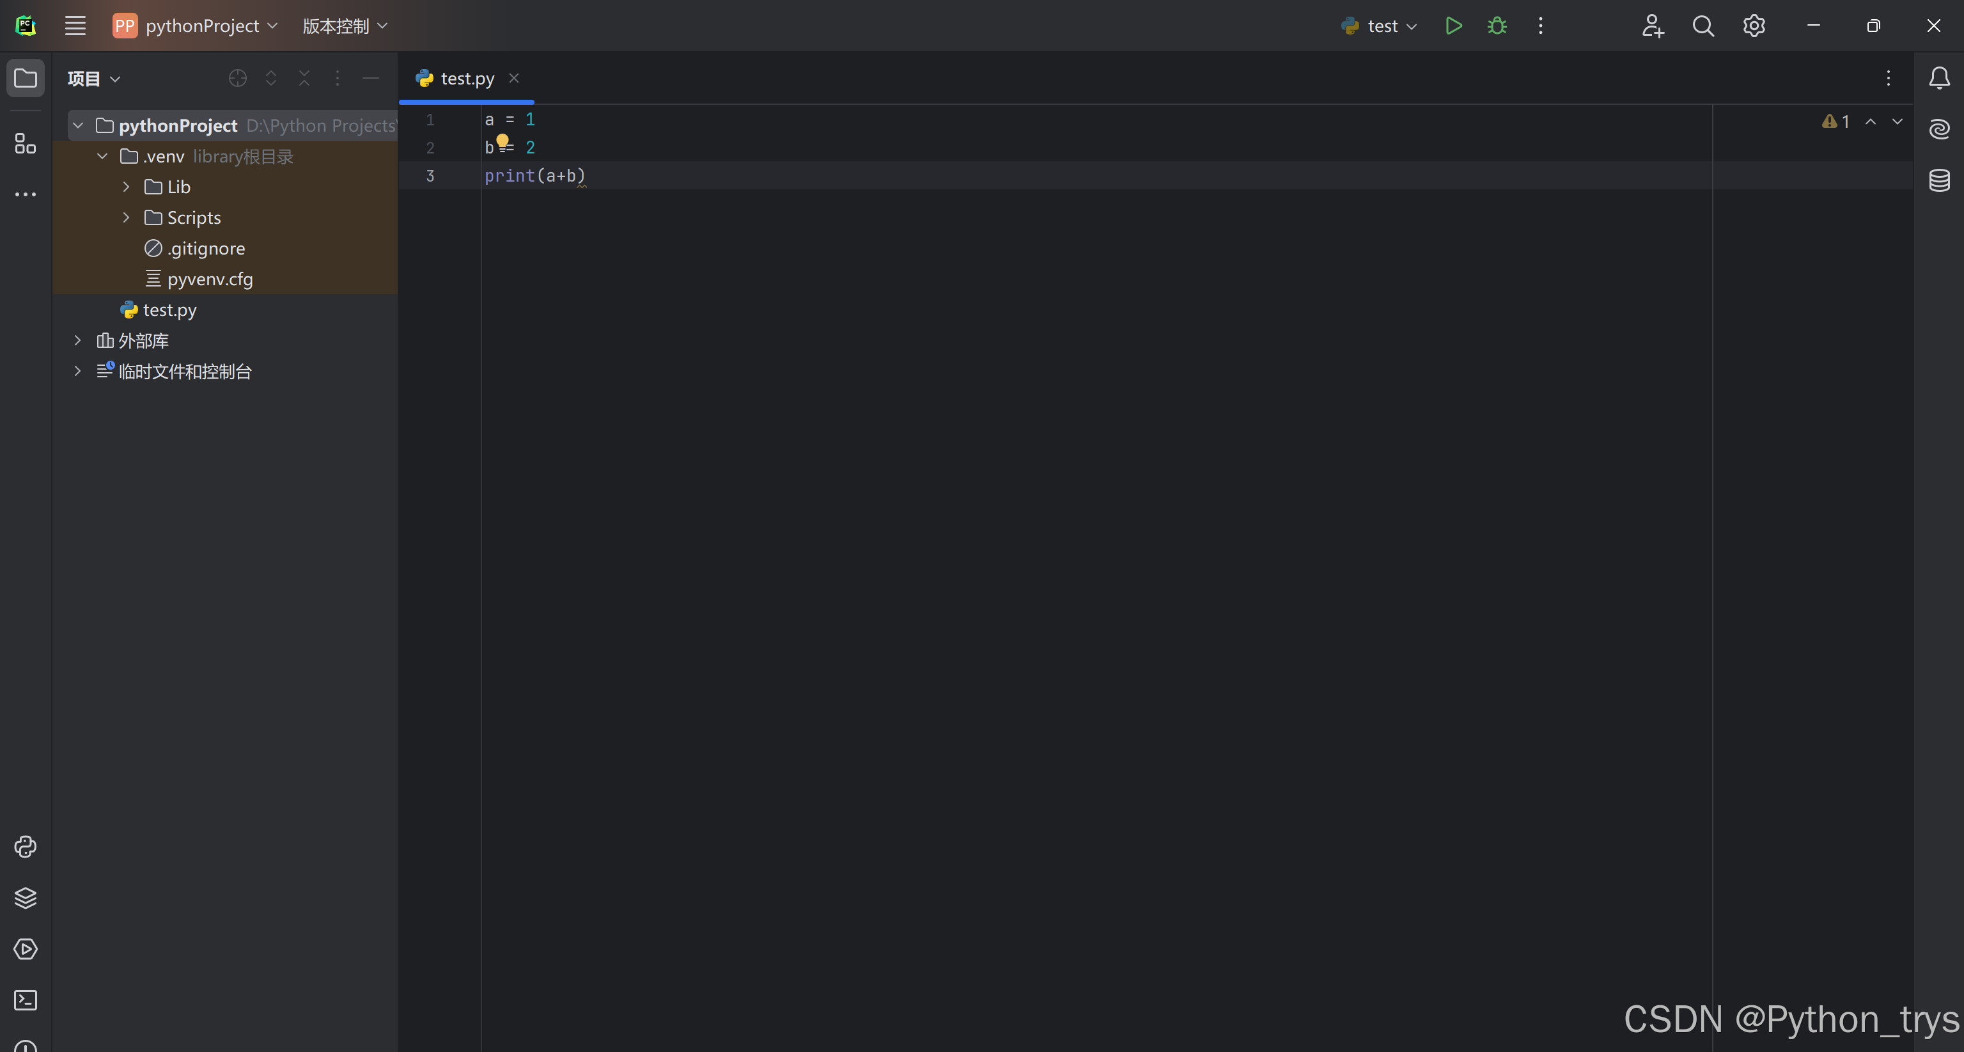Expand the Lib folder
1964x1052 pixels.
pyautogui.click(x=127, y=187)
